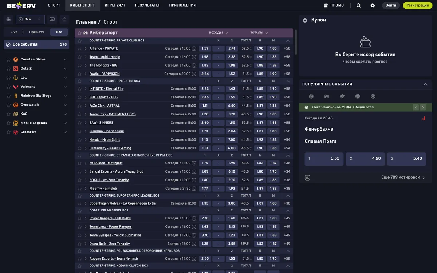Select hockey puck icon in popular events
Viewport: 437px width, 273px height.
point(342,96)
